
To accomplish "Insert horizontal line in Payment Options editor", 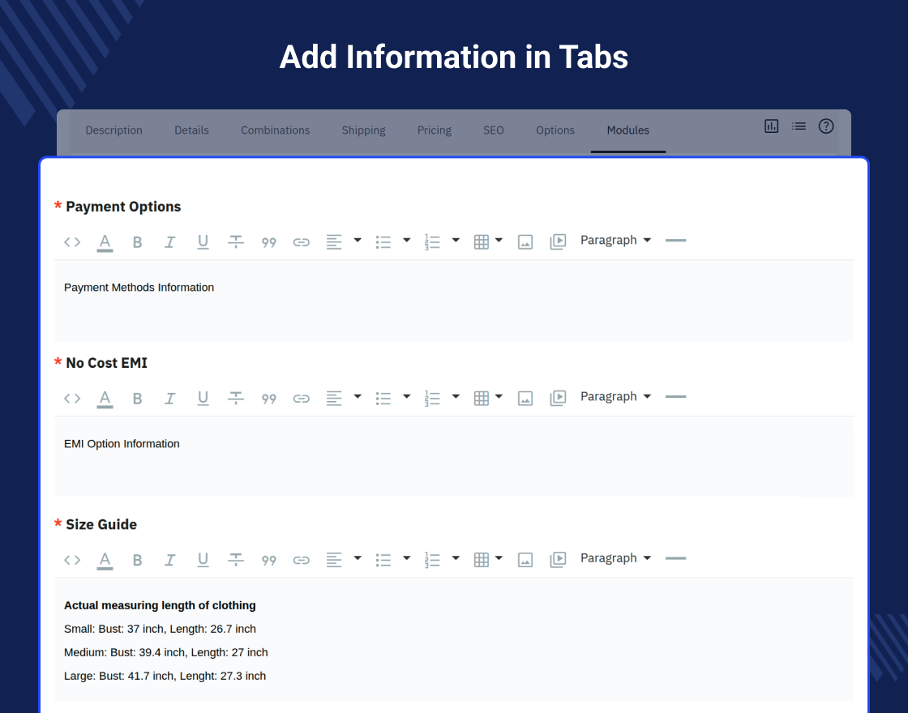I will 676,240.
